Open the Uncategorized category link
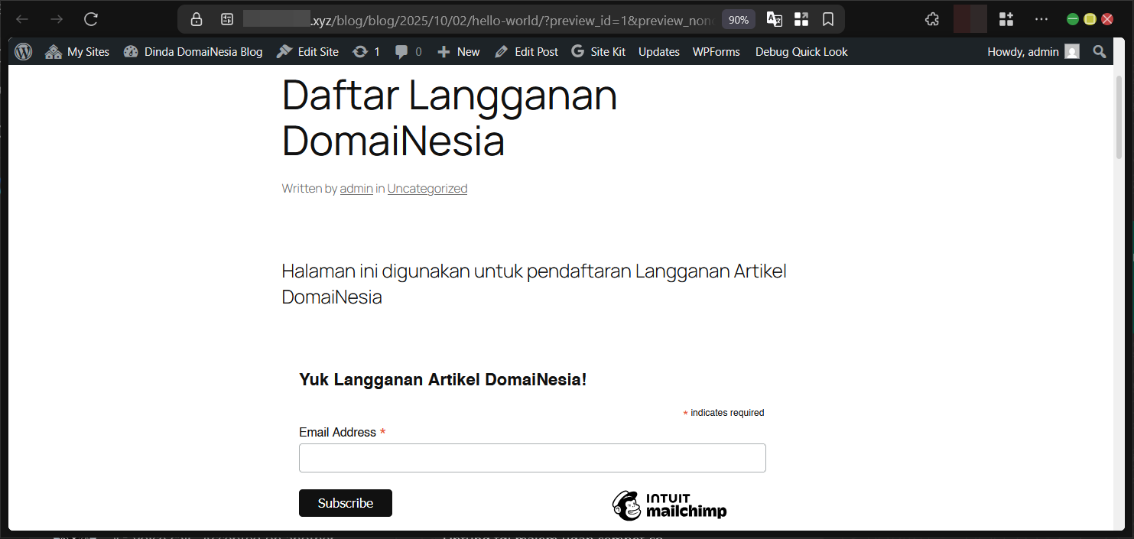Viewport: 1134px width, 539px height. point(427,188)
